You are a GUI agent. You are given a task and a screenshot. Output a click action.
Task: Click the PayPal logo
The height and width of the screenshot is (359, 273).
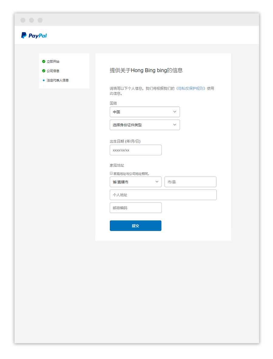pyautogui.click(x=34, y=35)
